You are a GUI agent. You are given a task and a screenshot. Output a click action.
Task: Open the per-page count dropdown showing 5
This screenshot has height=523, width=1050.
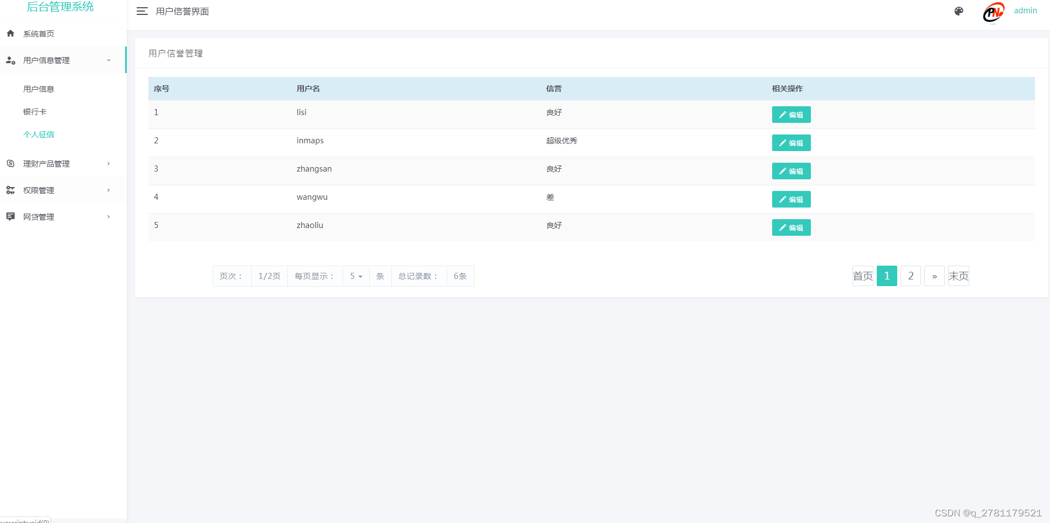(356, 276)
